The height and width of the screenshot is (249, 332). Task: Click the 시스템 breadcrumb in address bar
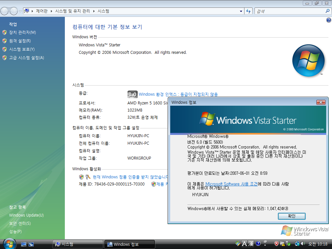pos(103,11)
